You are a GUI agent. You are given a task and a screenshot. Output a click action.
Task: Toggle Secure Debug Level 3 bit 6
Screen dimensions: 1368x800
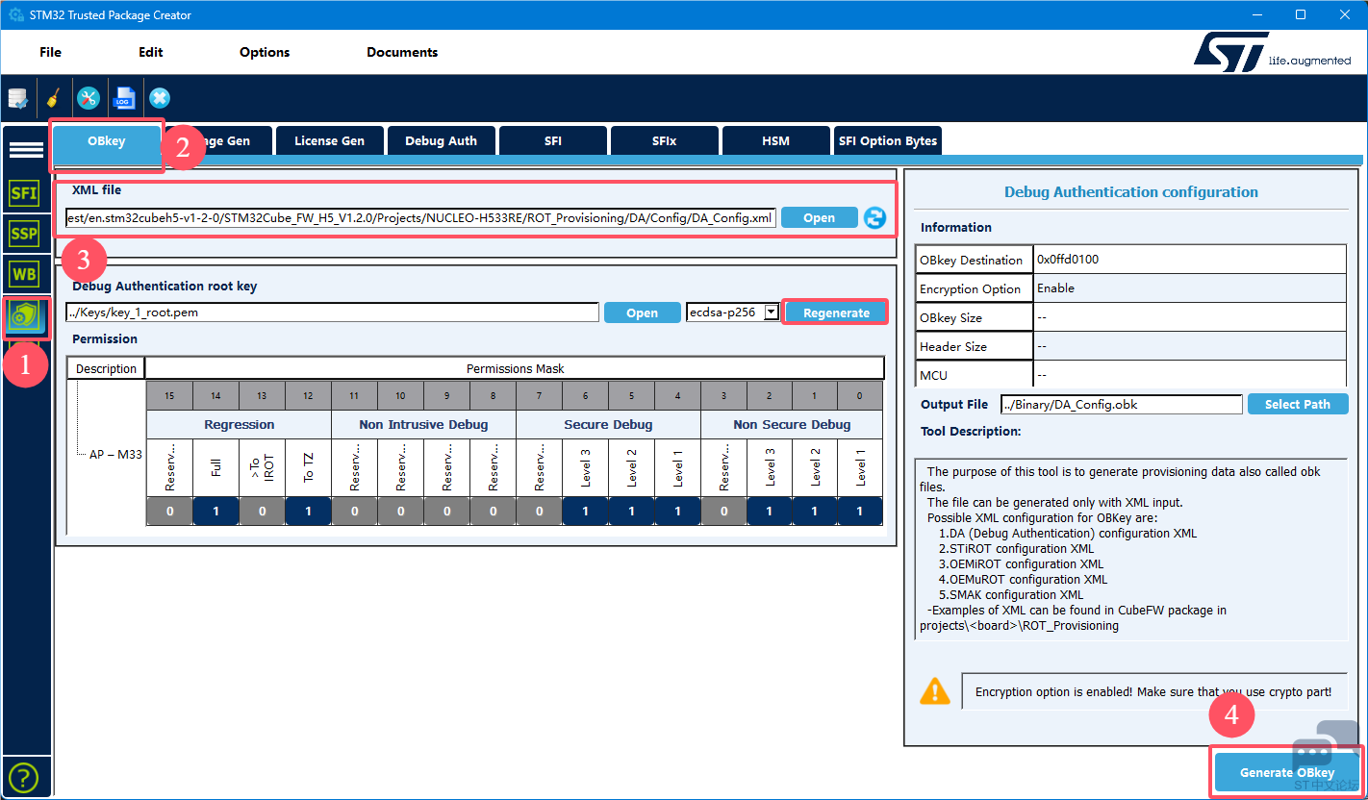pyautogui.click(x=585, y=512)
